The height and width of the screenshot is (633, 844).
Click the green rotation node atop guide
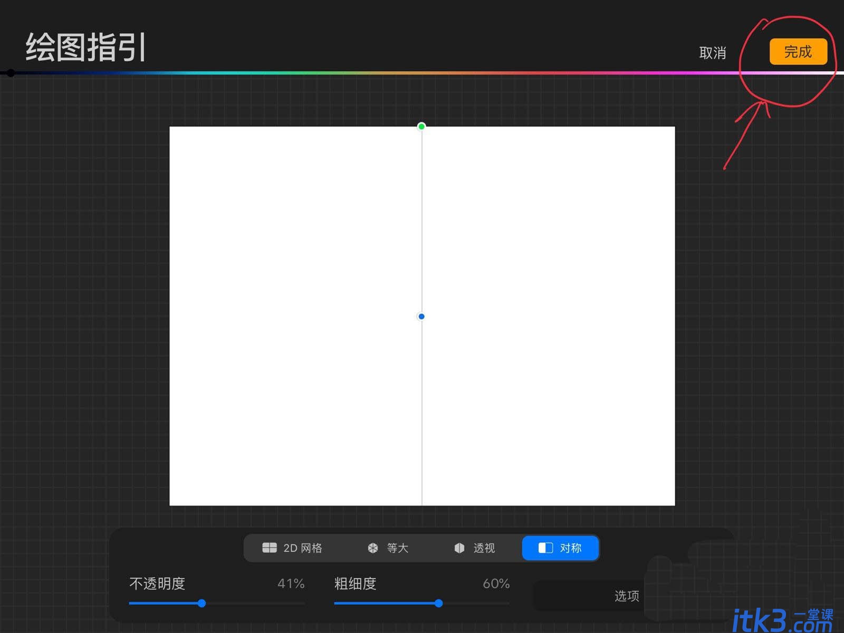[x=421, y=126]
